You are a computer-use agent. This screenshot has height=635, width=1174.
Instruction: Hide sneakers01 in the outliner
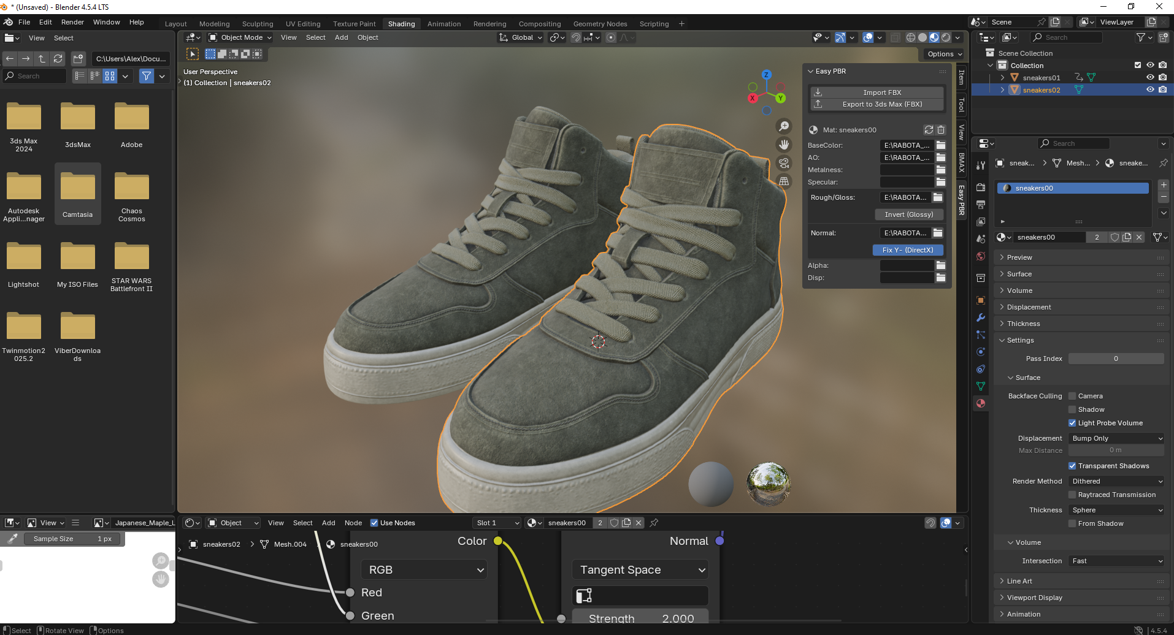click(x=1150, y=78)
